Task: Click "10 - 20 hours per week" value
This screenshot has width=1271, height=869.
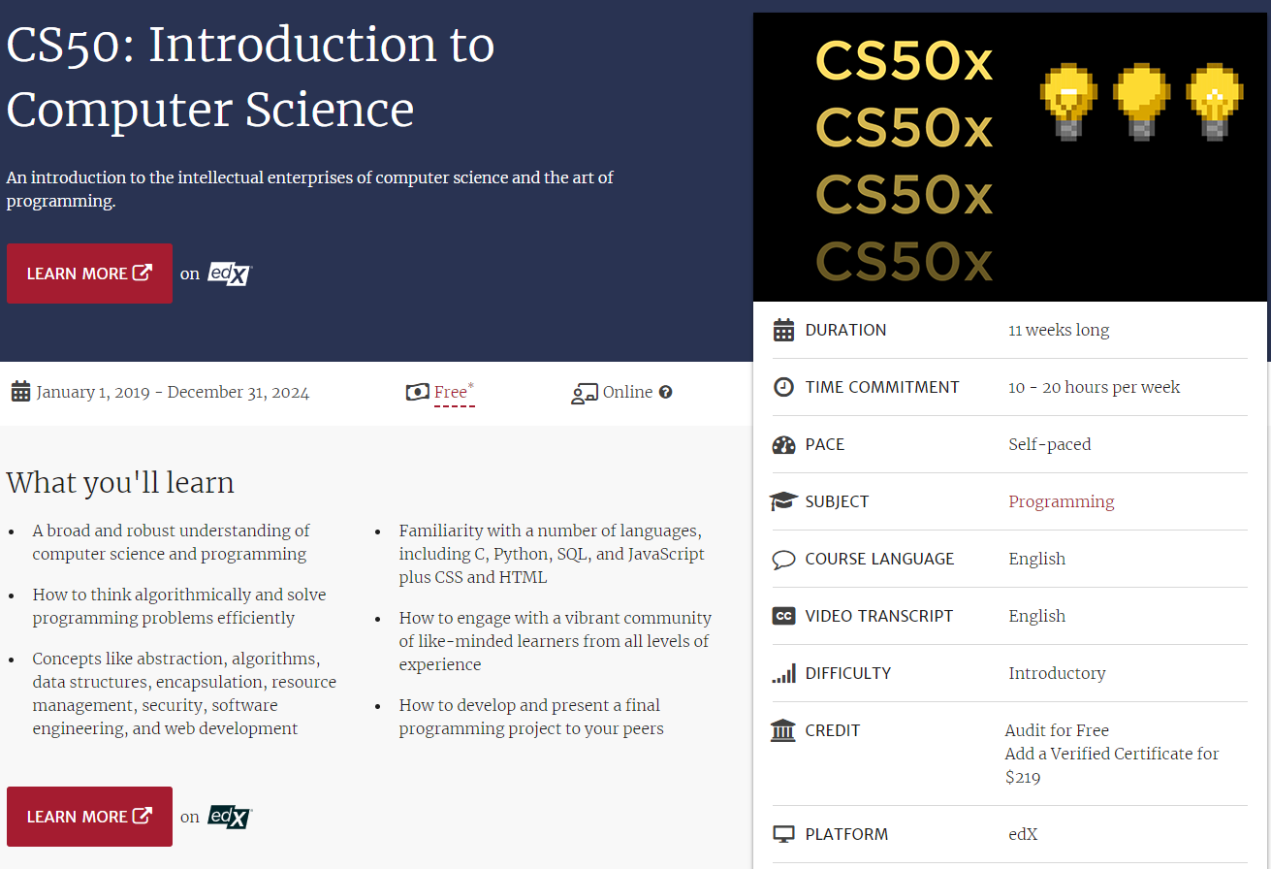Action: [x=1095, y=387]
